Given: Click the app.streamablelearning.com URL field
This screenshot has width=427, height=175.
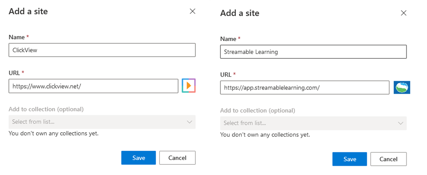Looking at the screenshot, I should click(x=305, y=87).
